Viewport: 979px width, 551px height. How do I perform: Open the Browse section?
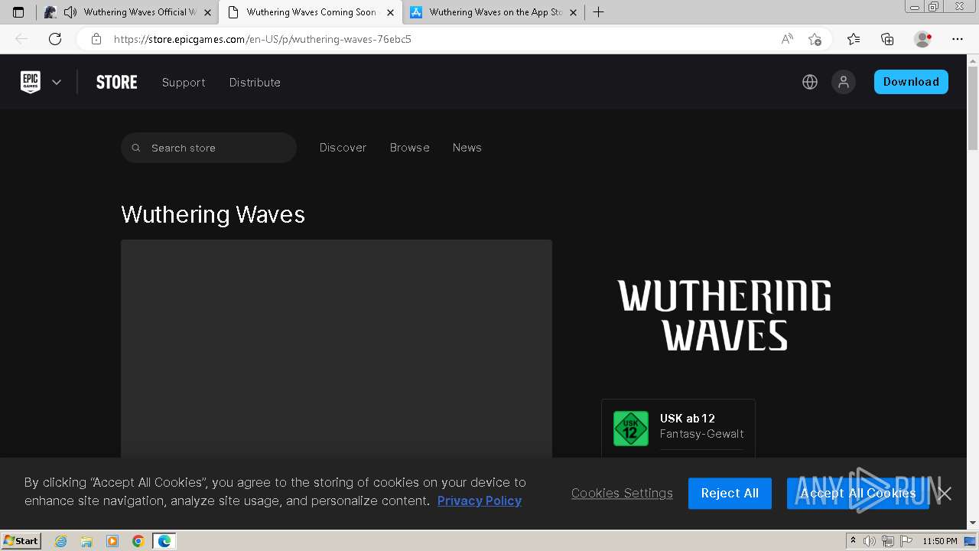tap(410, 148)
